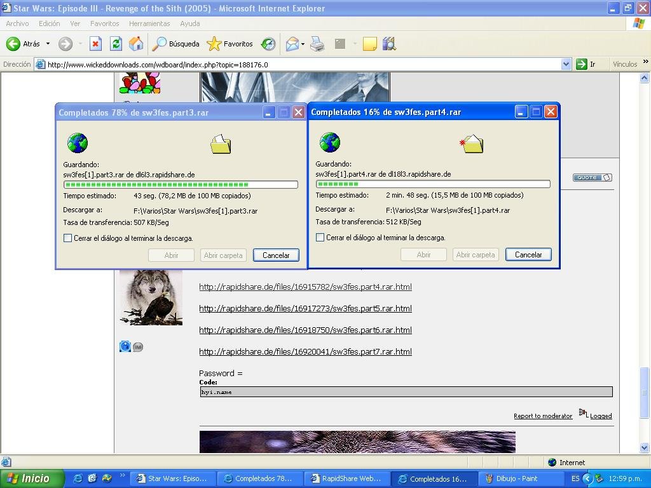Check close-dialog box in part3.rar download
This screenshot has width=651, height=488.
click(67, 238)
